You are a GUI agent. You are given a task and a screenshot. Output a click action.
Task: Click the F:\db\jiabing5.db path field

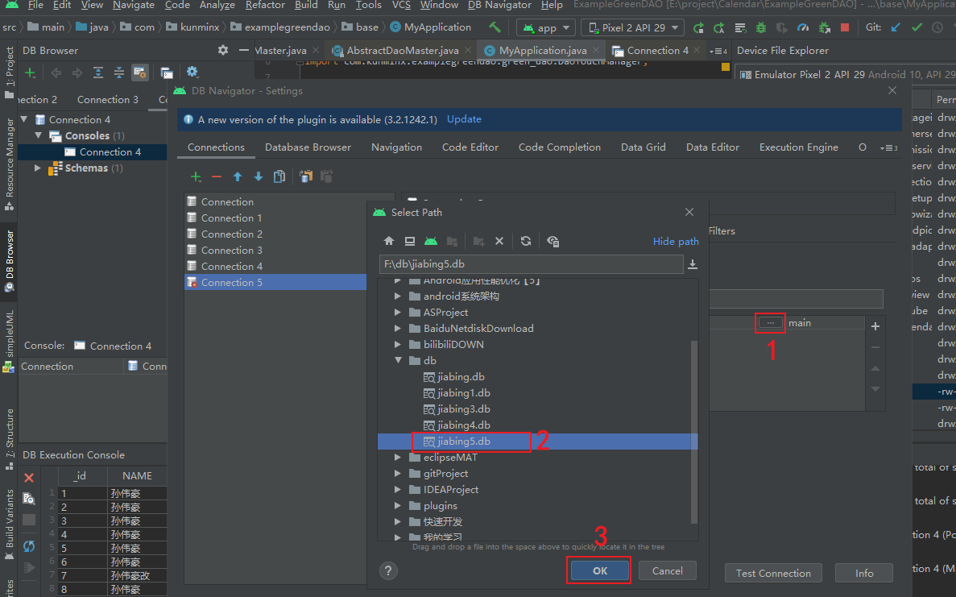click(x=531, y=264)
